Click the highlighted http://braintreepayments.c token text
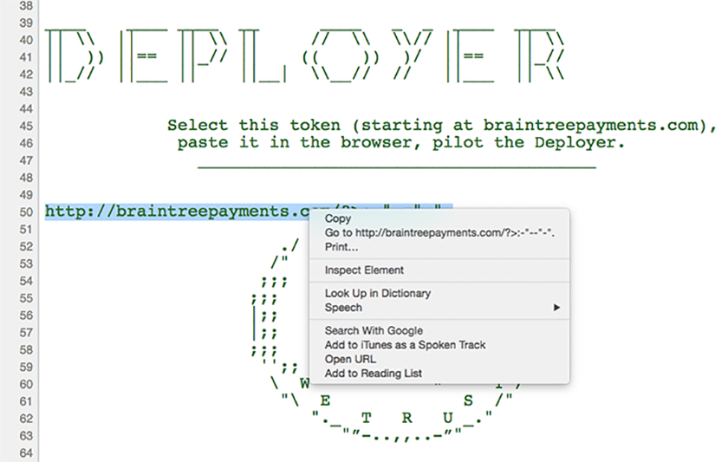728x462 pixels. click(x=178, y=211)
